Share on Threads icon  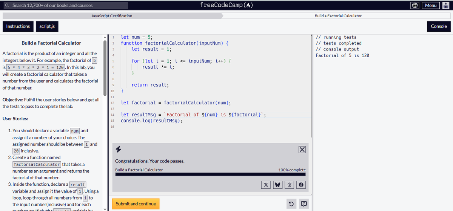(290, 185)
